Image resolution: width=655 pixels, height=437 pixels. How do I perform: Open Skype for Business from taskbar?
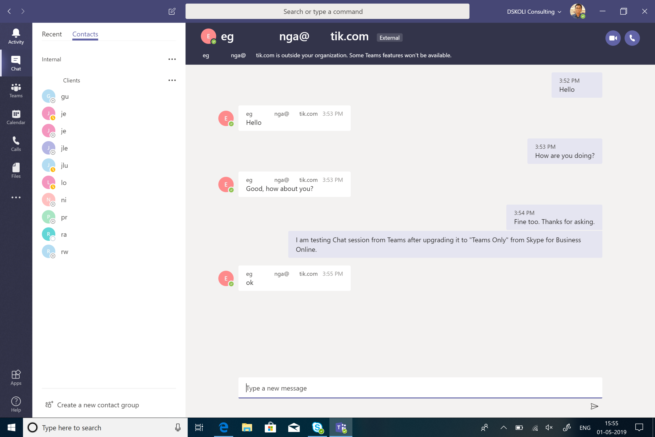(318, 427)
